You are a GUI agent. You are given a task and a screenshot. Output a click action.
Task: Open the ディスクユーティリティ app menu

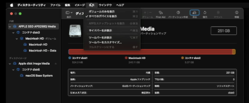[32, 5]
